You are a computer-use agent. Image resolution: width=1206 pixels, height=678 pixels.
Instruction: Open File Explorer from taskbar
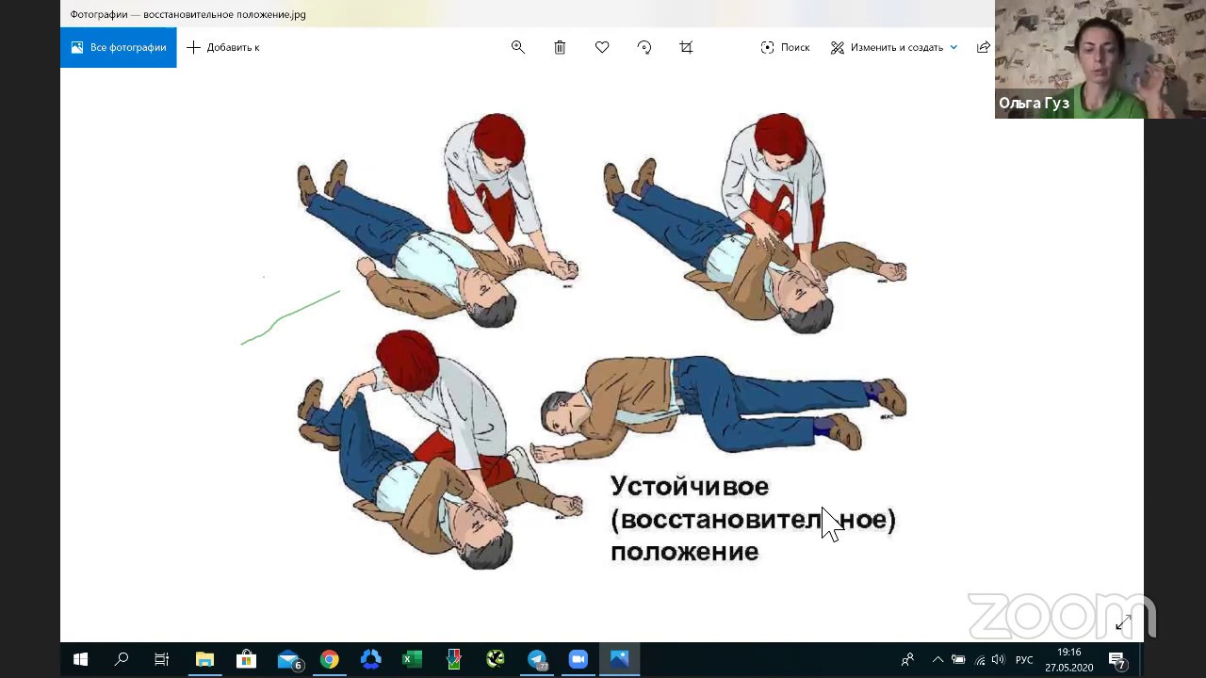(x=204, y=660)
